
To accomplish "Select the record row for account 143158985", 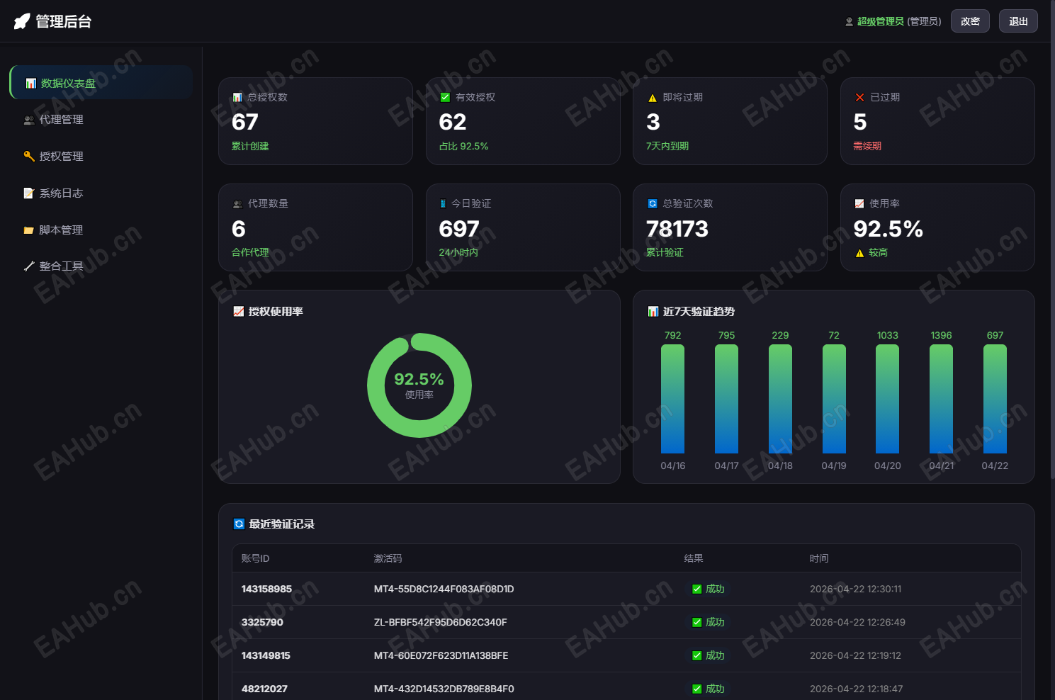I will tap(626, 589).
